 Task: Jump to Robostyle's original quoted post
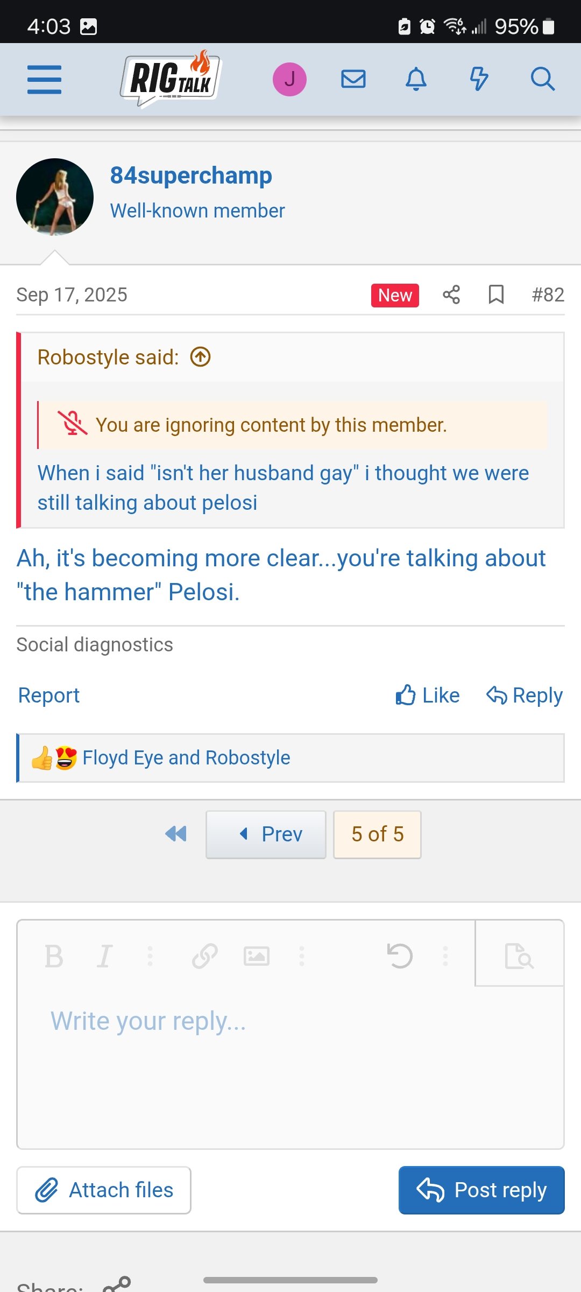[x=201, y=357]
